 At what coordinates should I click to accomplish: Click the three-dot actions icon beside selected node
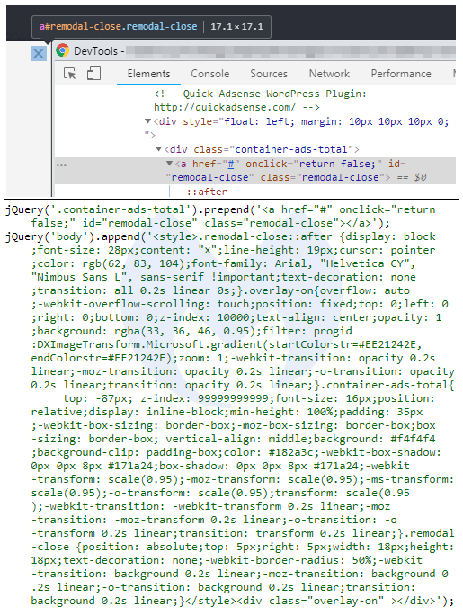coord(61,165)
